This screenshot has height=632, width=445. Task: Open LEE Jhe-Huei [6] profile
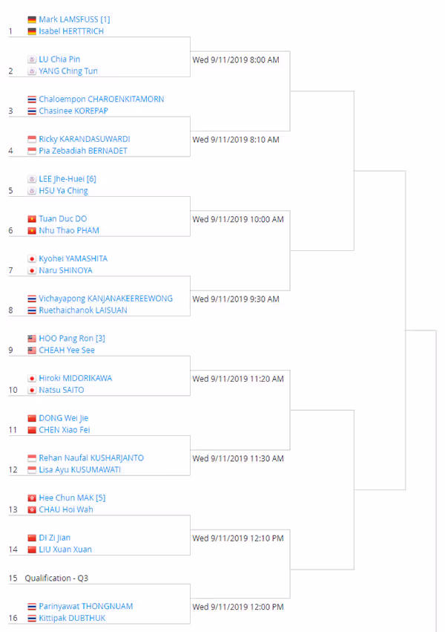click(x=67, y=179)
